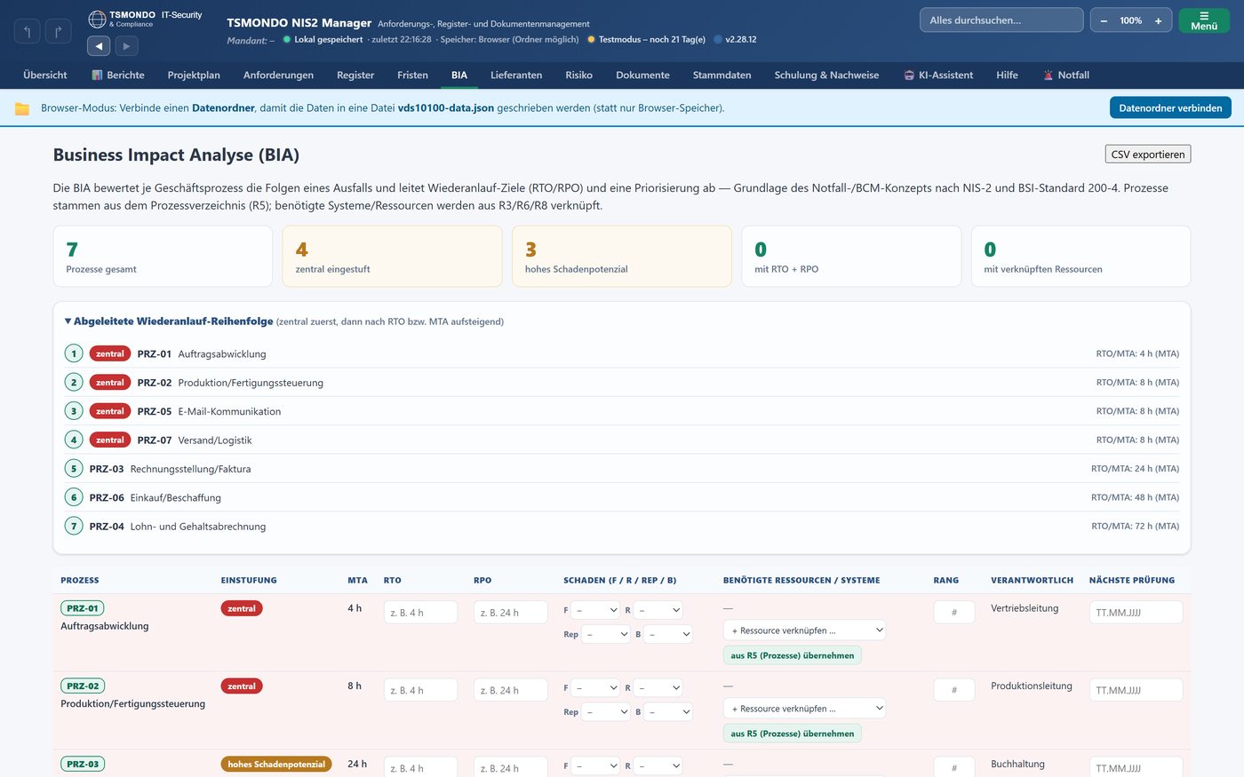Open the Schulung & Nachweise tab
Image resolution: width=1244 pixels, height=777 pixels.
point(826,75)
